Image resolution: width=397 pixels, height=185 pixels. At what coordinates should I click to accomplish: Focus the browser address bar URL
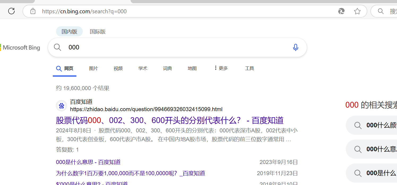84,11
